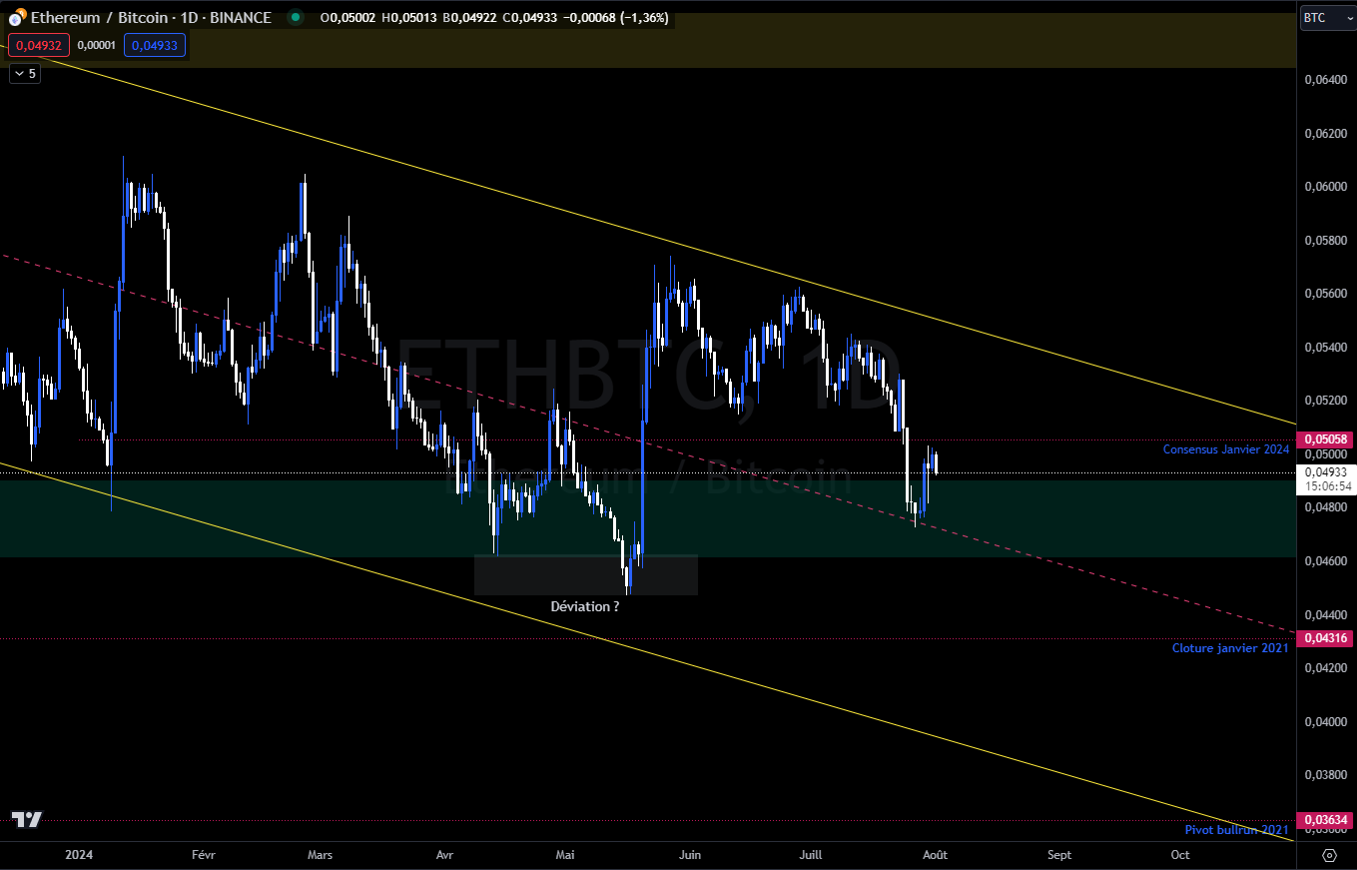1357x870 pixels.
Task: Click the Ethereum/Bitcoin pair logo icon
Action: [x=15, y=17]
